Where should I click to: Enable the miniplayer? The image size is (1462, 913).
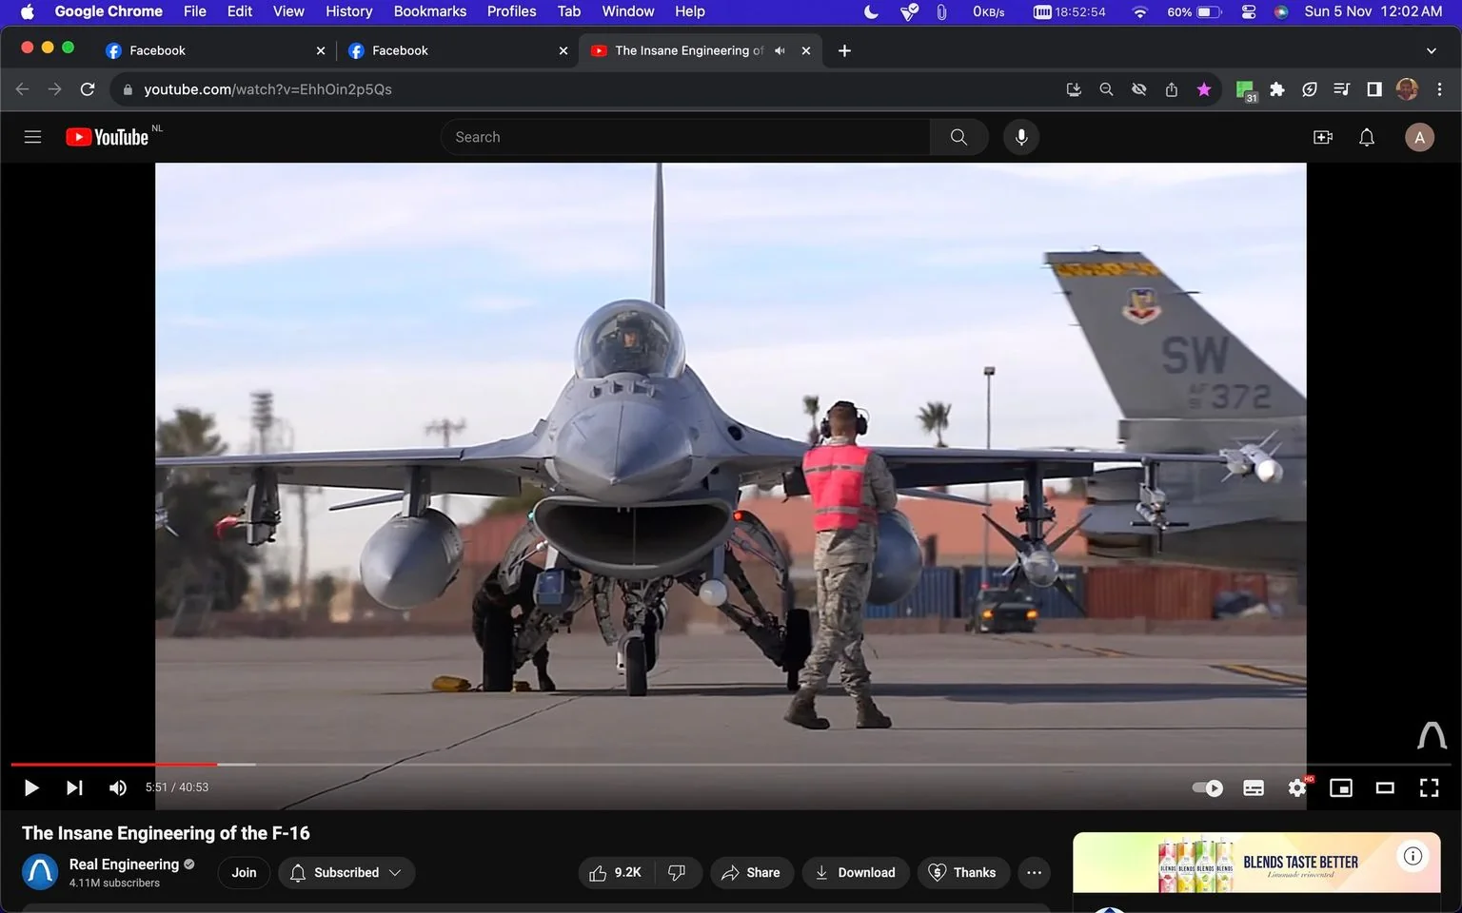(x=1341, y=787)
